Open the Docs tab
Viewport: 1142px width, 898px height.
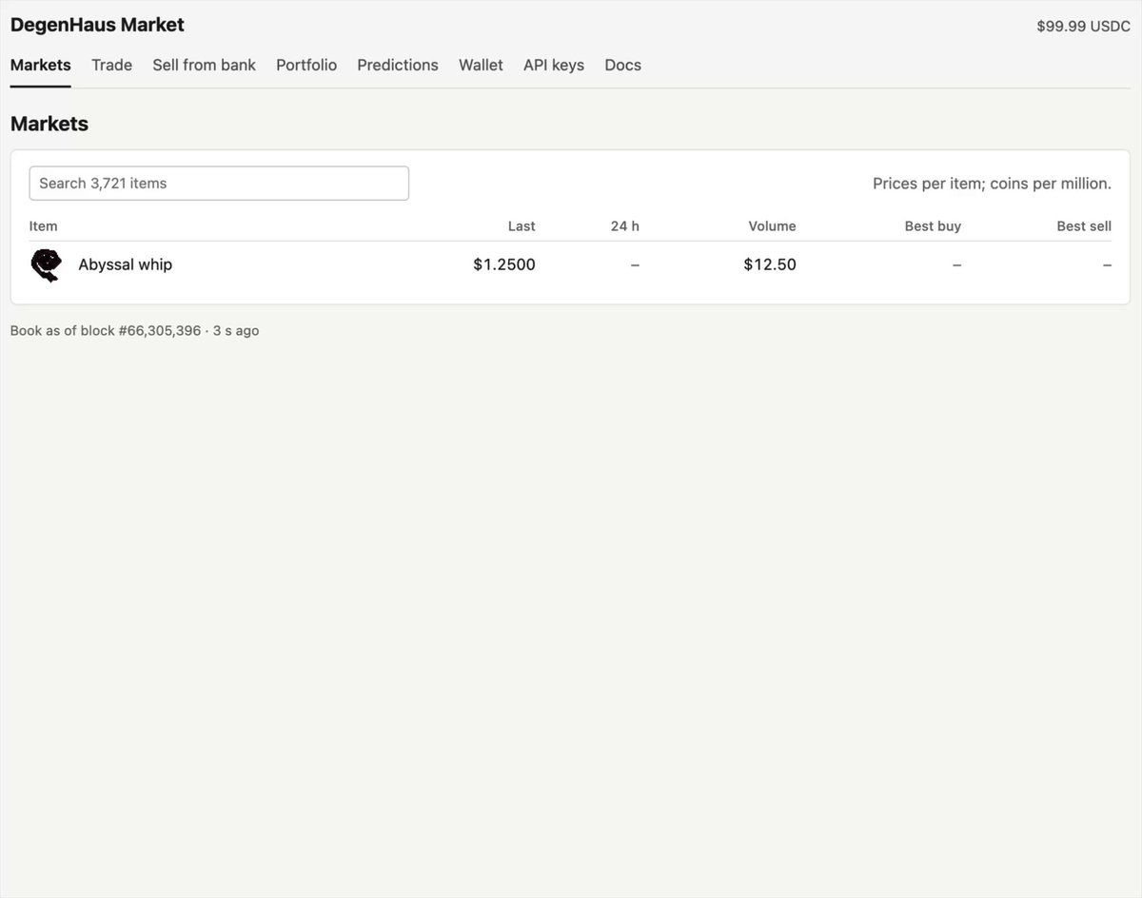click(622, 65)
